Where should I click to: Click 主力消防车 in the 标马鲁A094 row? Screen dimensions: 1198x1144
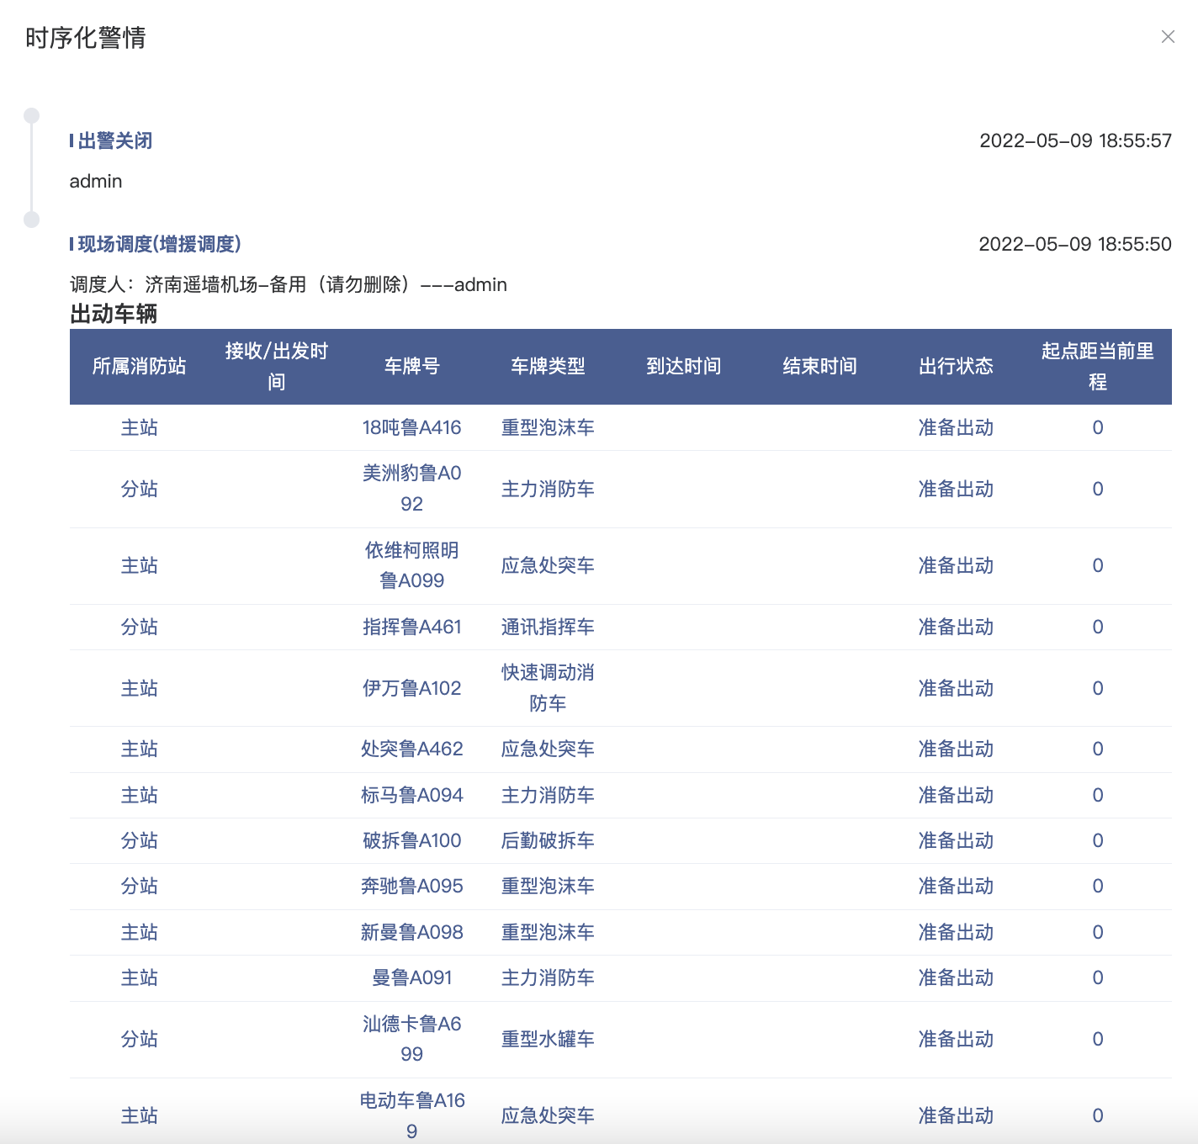tap(548, 795)
